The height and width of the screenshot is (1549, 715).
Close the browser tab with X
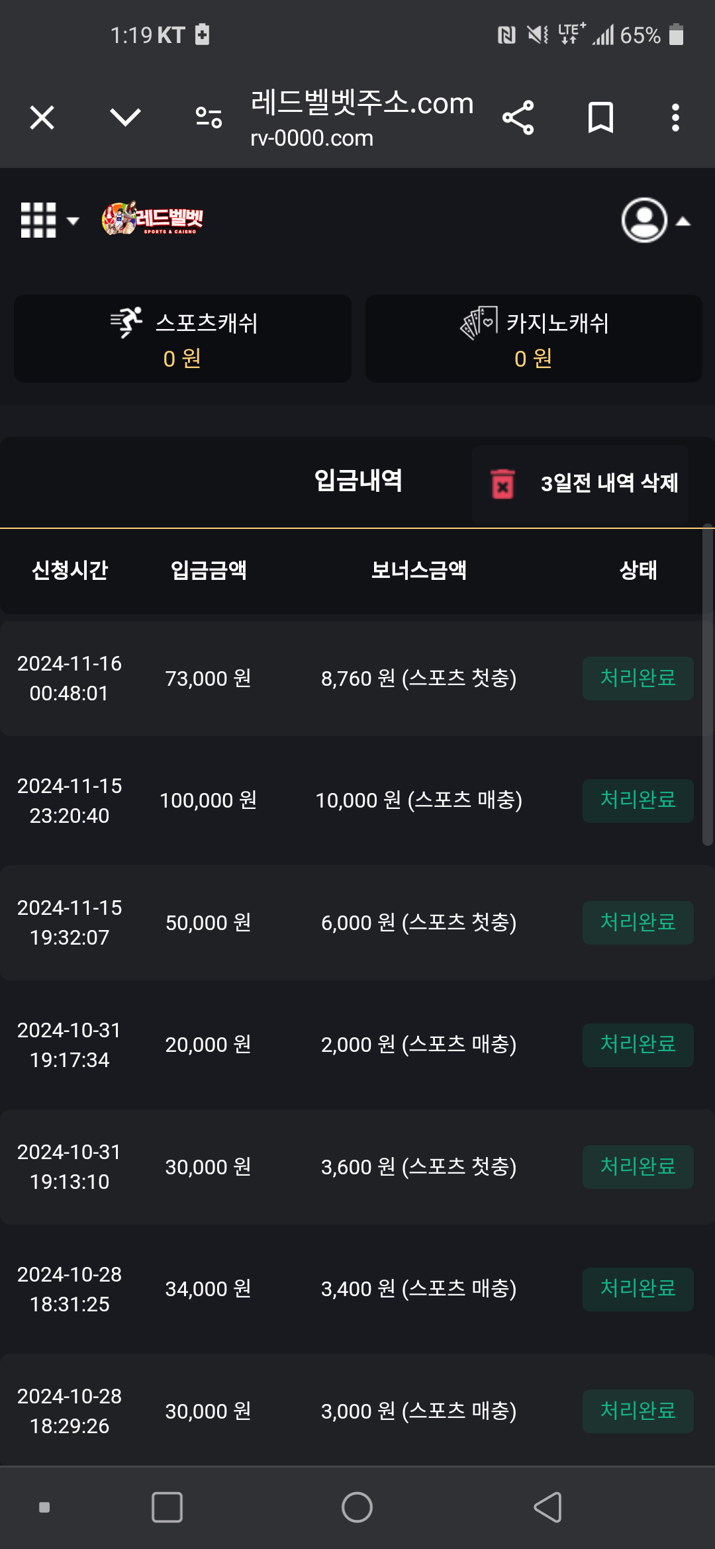(x=42, y=118)
